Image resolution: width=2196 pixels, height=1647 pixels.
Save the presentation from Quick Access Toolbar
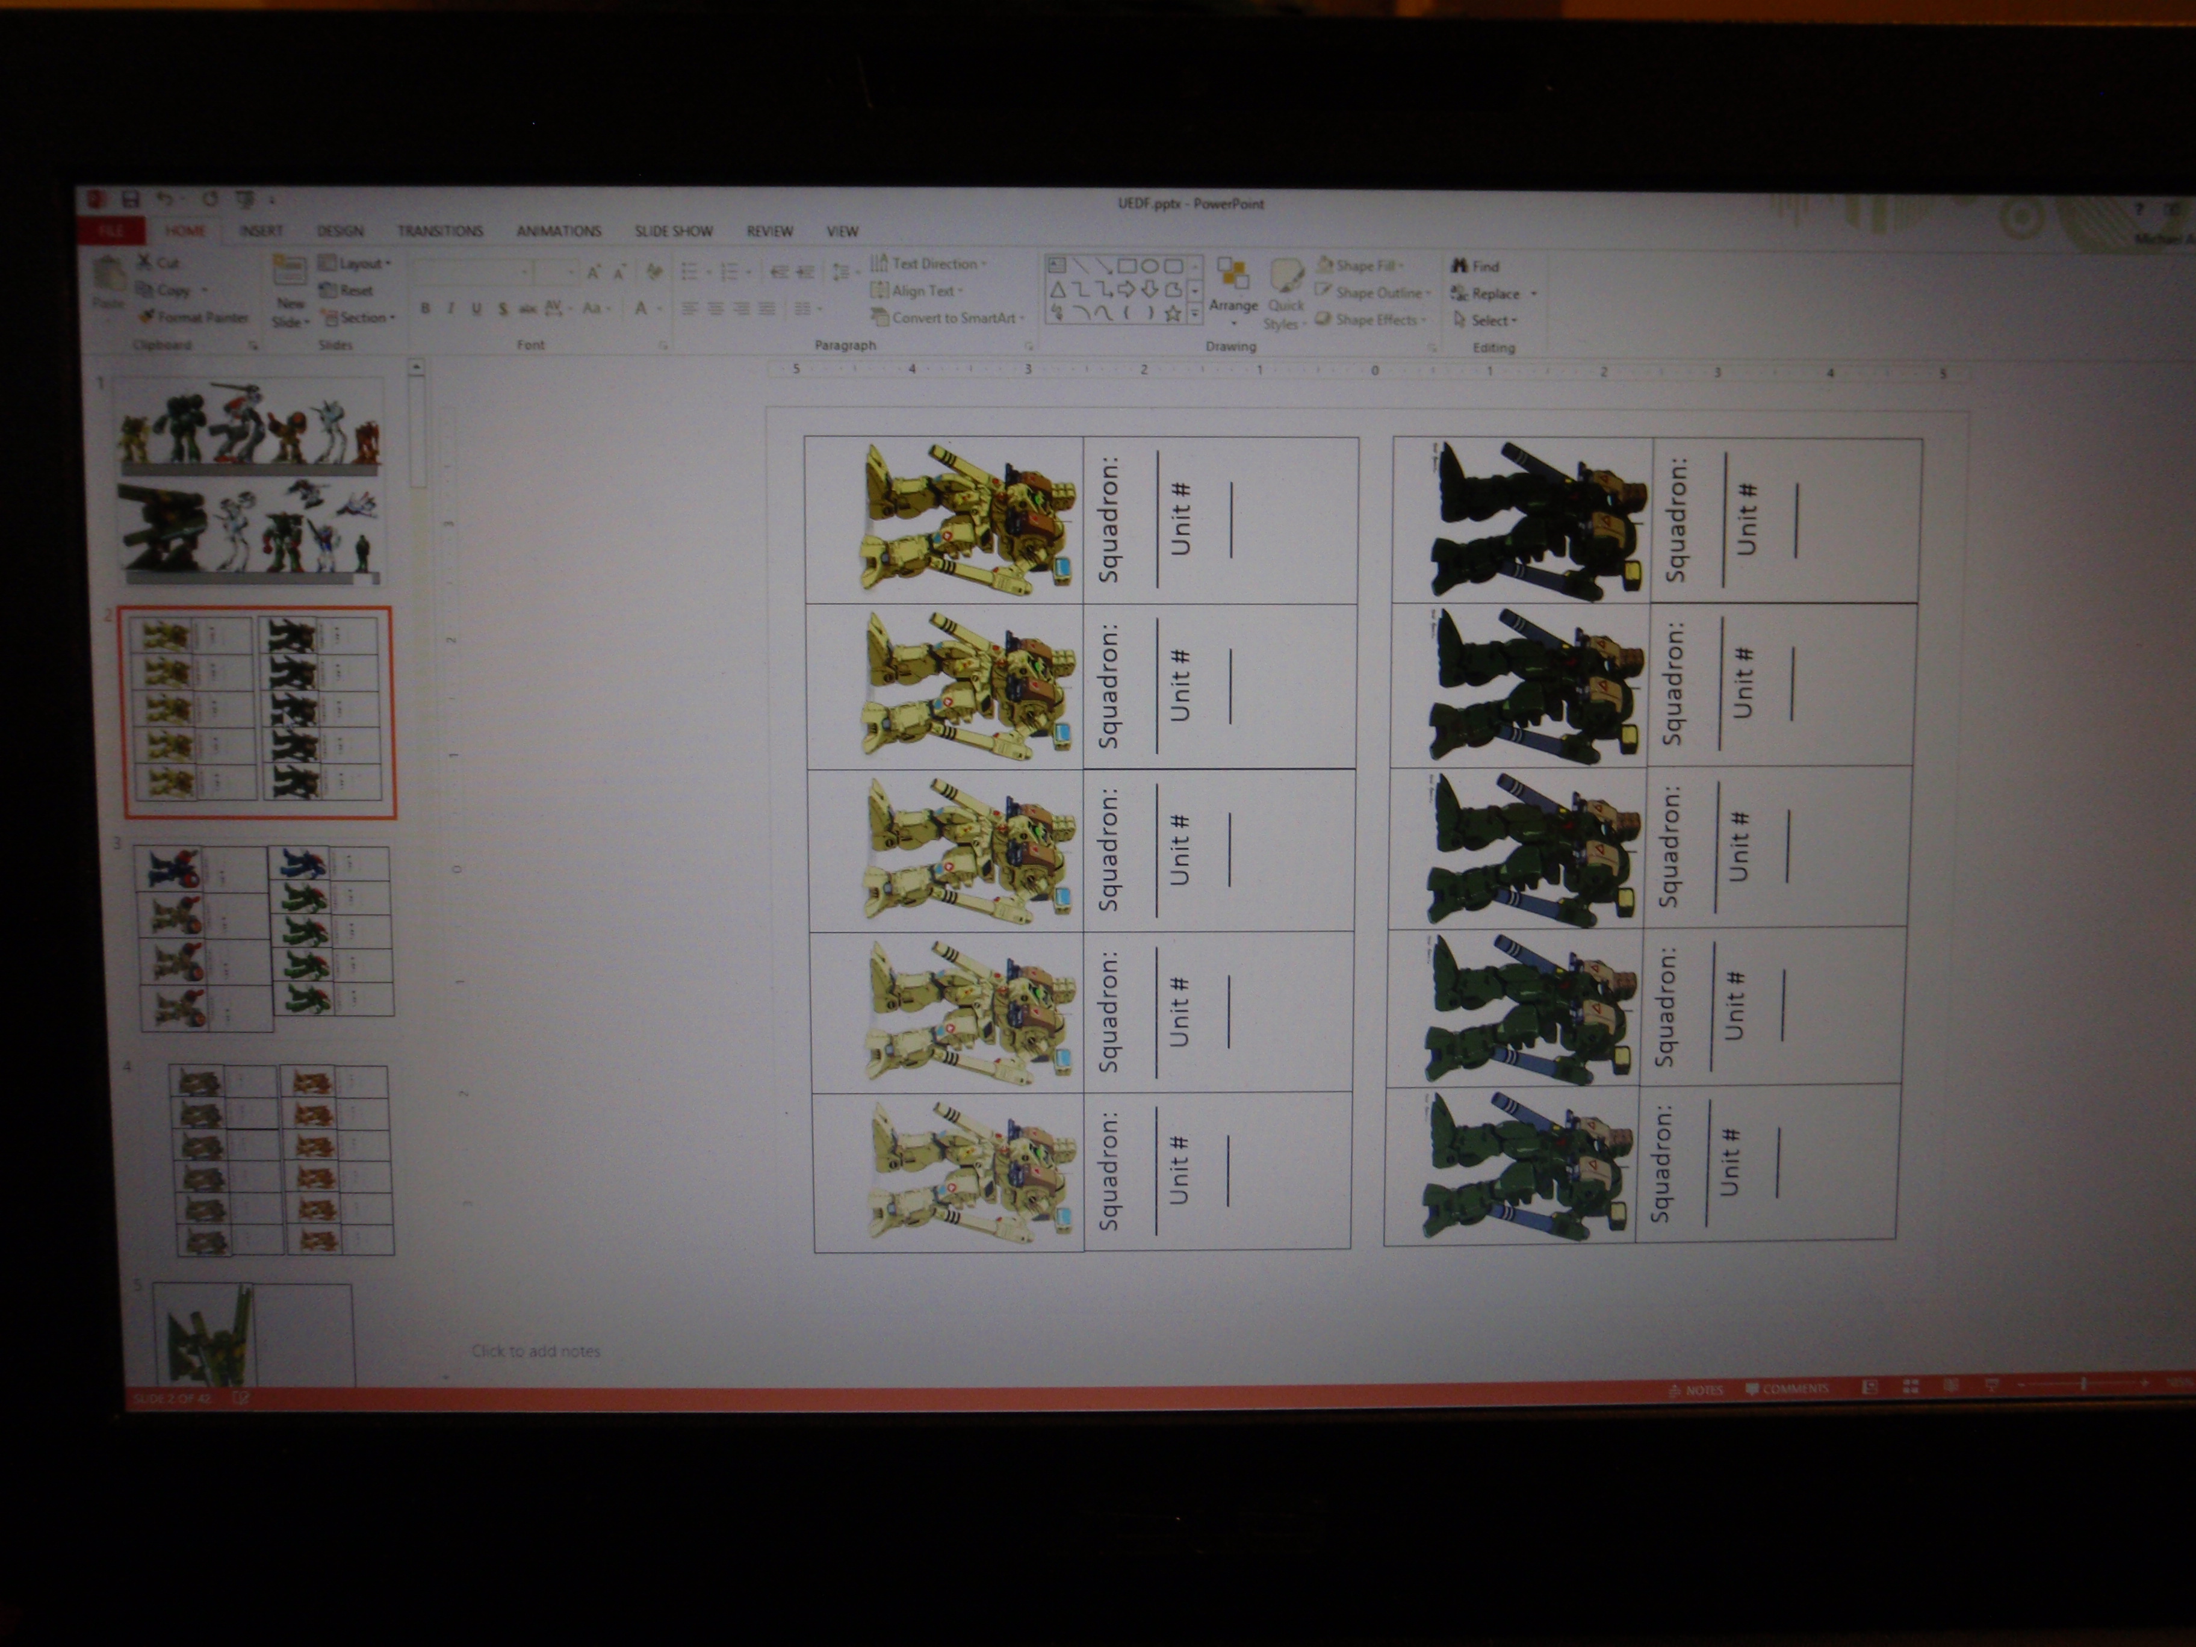tap(130, 199)
